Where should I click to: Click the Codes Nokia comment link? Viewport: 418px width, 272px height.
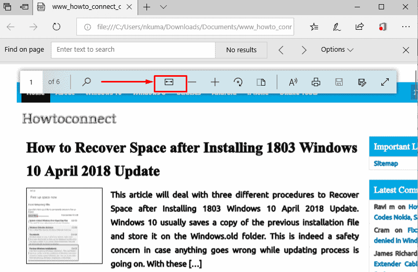(396, 217)
